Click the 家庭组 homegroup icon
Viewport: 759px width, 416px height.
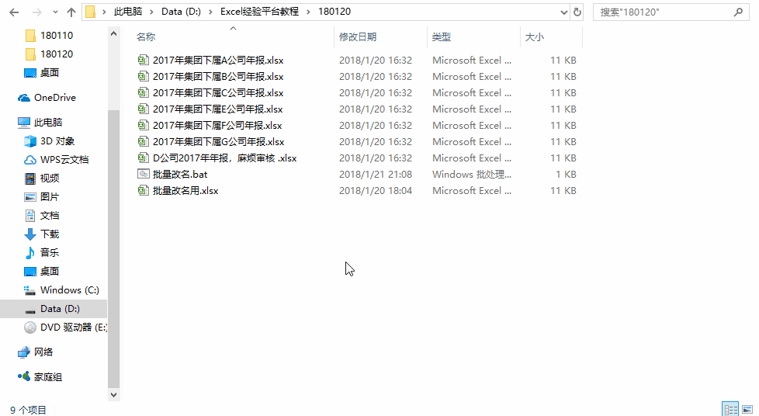(x=24, y=376)
